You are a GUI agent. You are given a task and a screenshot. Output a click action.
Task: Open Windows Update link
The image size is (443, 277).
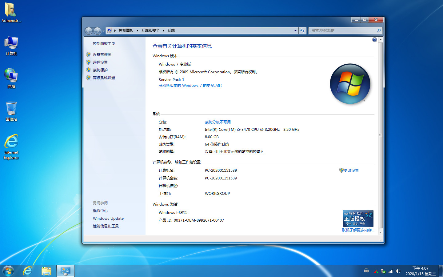click(x=108, y=219)
